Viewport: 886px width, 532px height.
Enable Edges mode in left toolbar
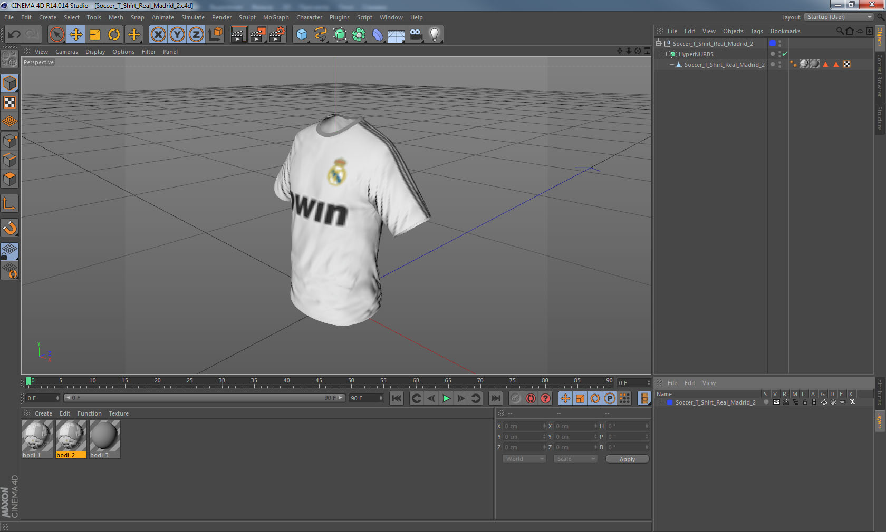(10, 160)
